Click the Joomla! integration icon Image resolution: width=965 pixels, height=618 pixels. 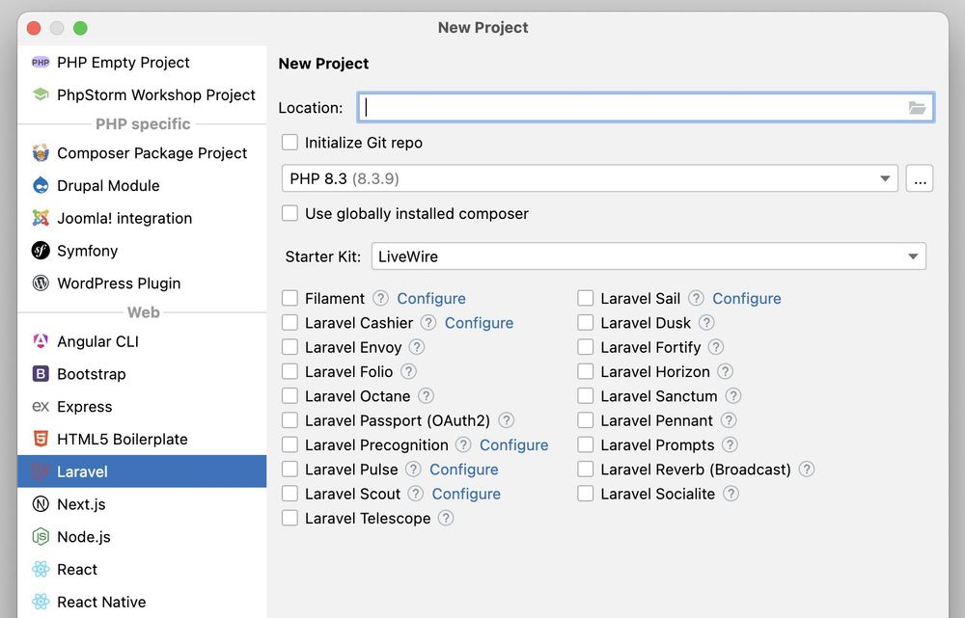coord(41,218)
